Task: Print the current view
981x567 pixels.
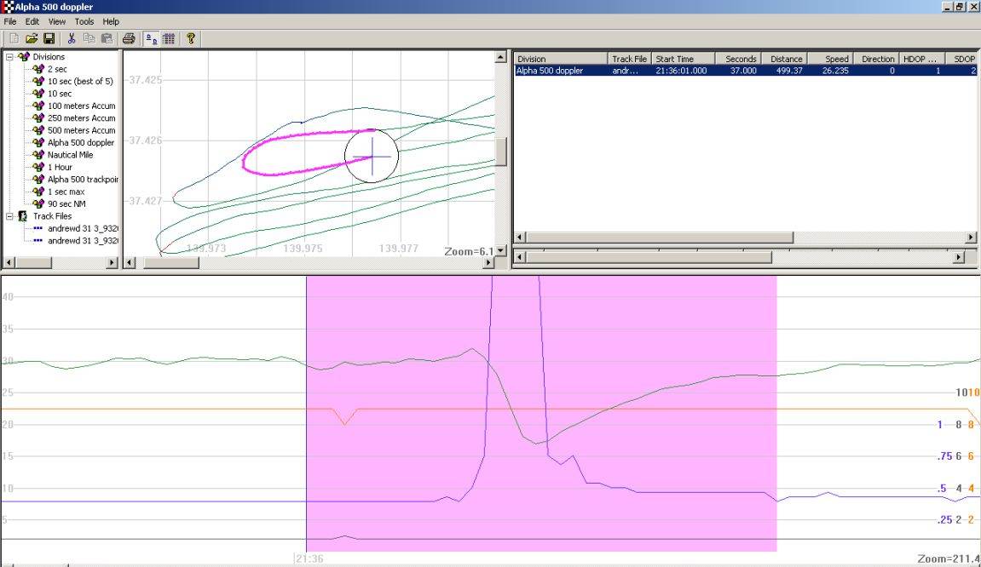Action: click(129, 38)
